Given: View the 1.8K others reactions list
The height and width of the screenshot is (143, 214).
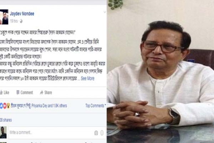Looking at the screenshot, I should (60, 106).
